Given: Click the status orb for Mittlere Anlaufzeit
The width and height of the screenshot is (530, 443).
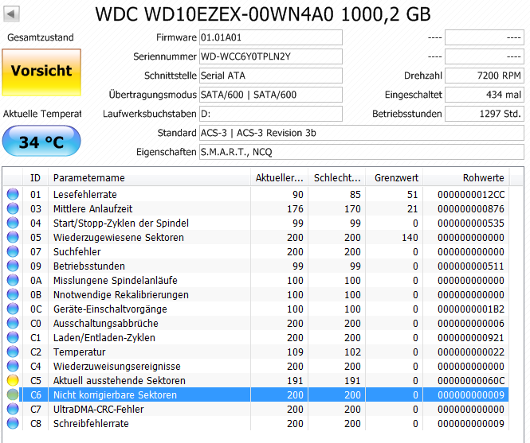Looking at the screenshot, I should [13, 208].
